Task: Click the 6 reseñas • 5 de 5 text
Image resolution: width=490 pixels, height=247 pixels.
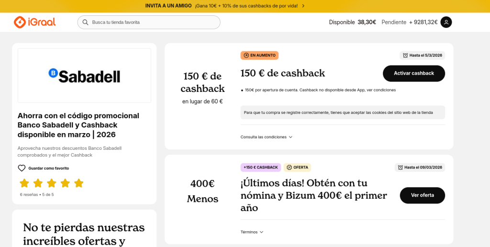Action: [37, 194]
